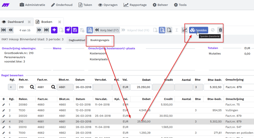Open the Beheer menu
Image resolution: width=254 pixels, height=138 pixels.
click(x=160, y=5)
